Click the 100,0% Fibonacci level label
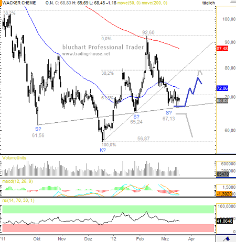This screenshot has width=236, height=242. click(109, 145)
